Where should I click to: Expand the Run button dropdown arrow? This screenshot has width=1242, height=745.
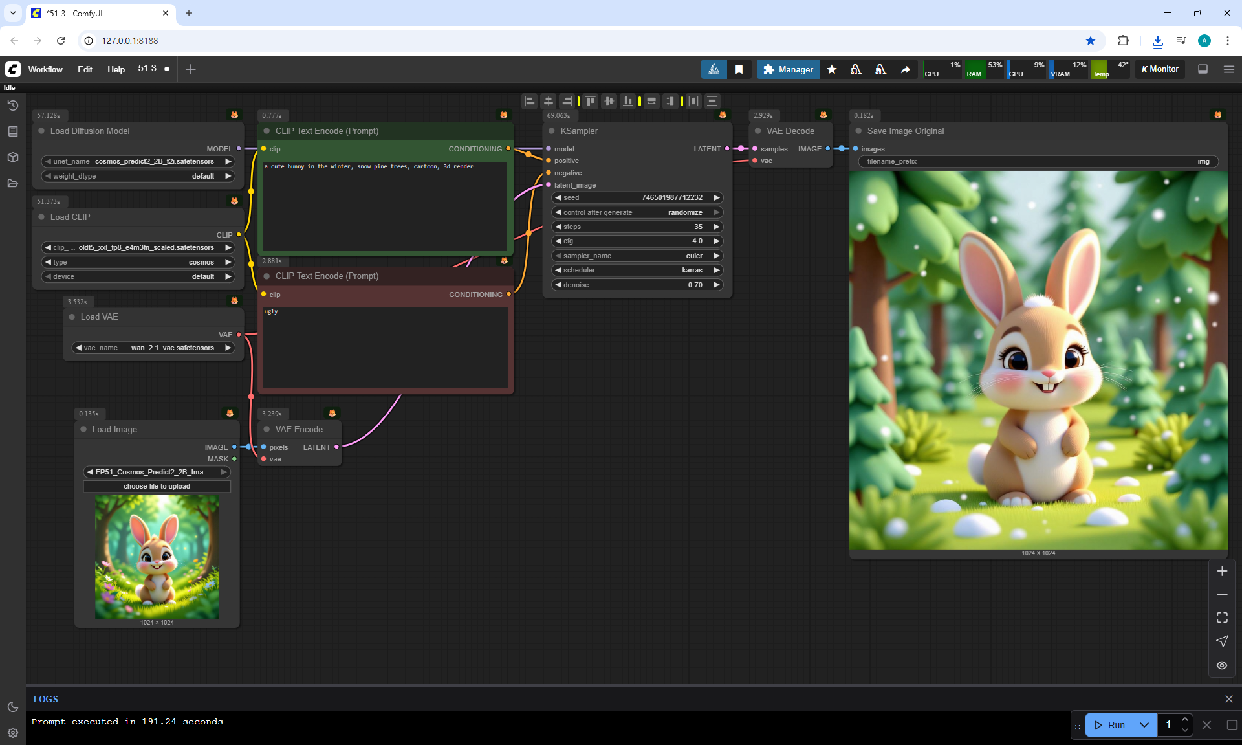1144,725
